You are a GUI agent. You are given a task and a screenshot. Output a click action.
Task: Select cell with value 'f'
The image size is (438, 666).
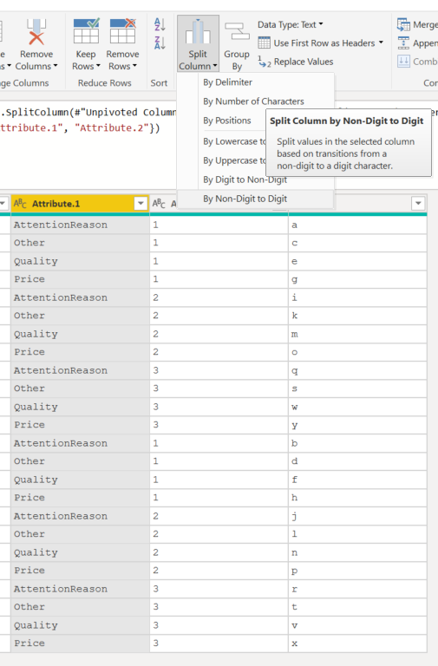[357, 480]
